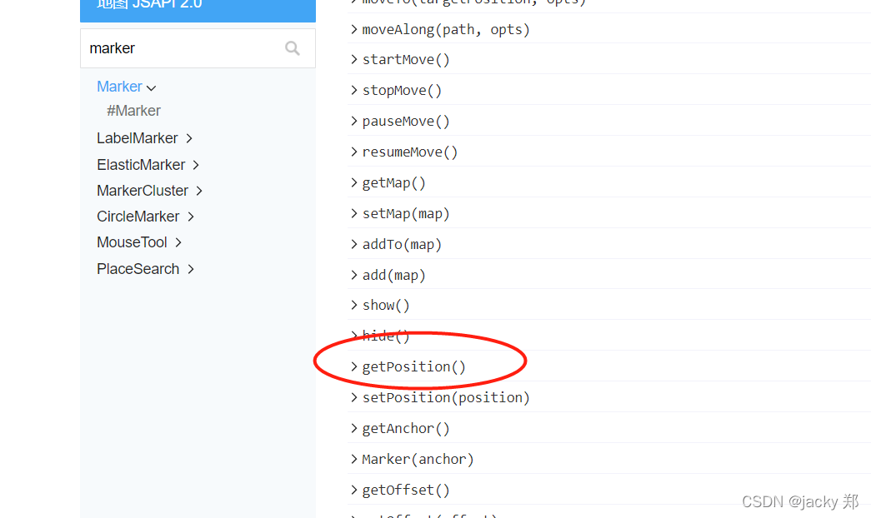
Task: Expand the PlaceSearch chevron
Action: (191, 269)
